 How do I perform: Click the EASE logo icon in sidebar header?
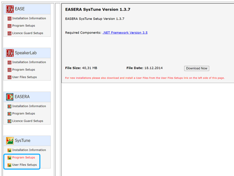tap(10, 9)
